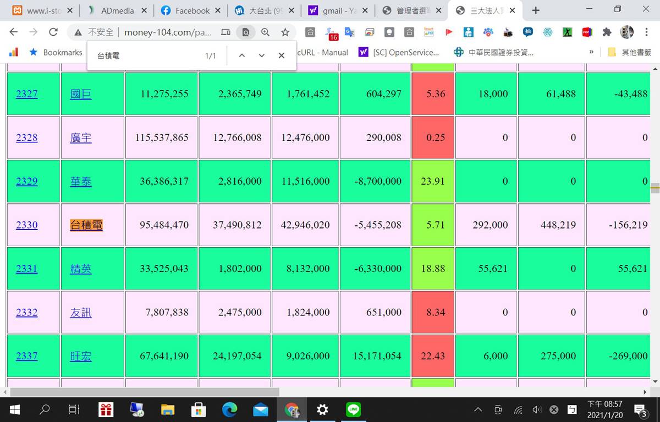Show hidden system tray icons
Screen dimensions: 660x422
pyautogui.click(x=478, y=409)
